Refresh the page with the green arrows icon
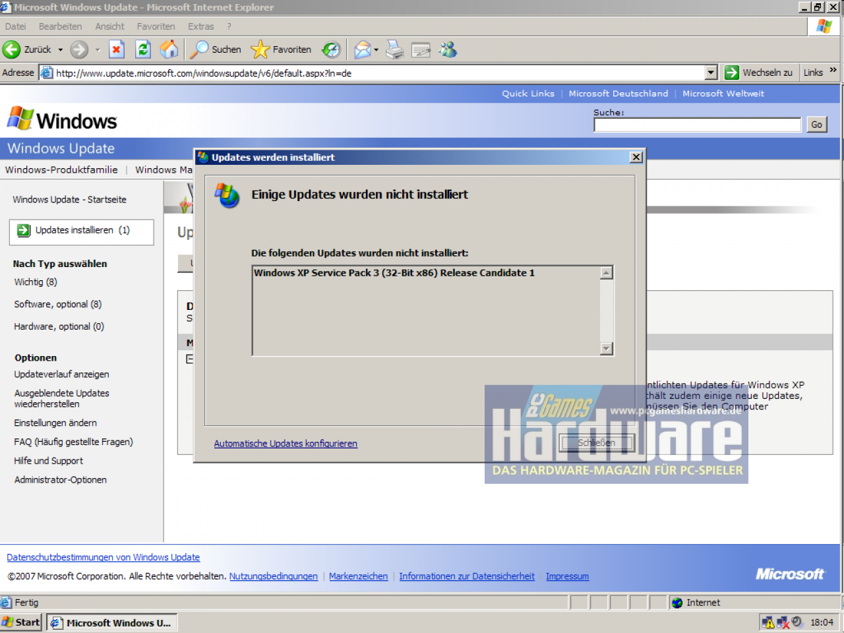 click(x=143, y=49)
